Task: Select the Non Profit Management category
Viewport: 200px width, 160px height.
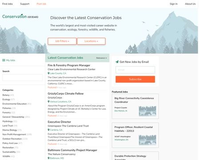Action: pos(14,134)
